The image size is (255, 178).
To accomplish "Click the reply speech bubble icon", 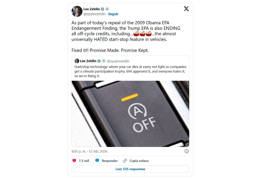I will coord(97,161).
